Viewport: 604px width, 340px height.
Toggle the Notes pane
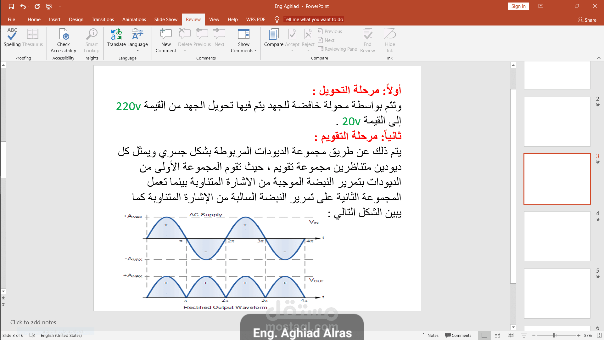click(430, 335)
